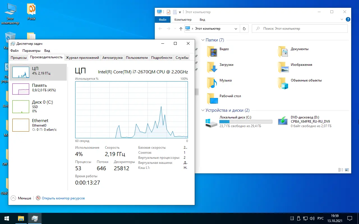Switch to the Автозагрузка tab
The image size is (359, 224).
(x=112, y=58)
